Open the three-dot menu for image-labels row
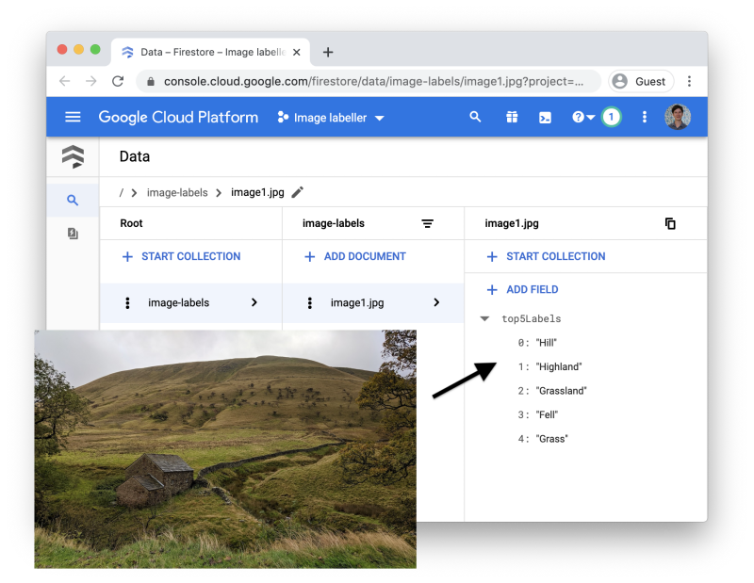The width and height of the screenshot is (754, 583). (127, 303)
